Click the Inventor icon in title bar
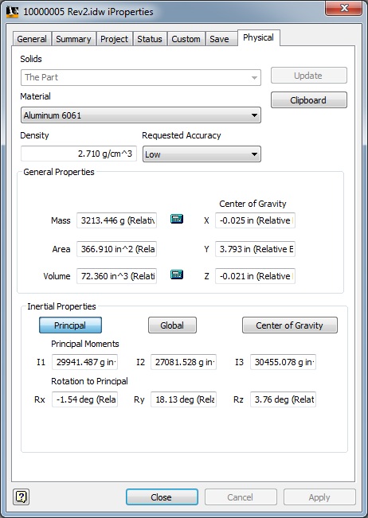 (12, 12)
